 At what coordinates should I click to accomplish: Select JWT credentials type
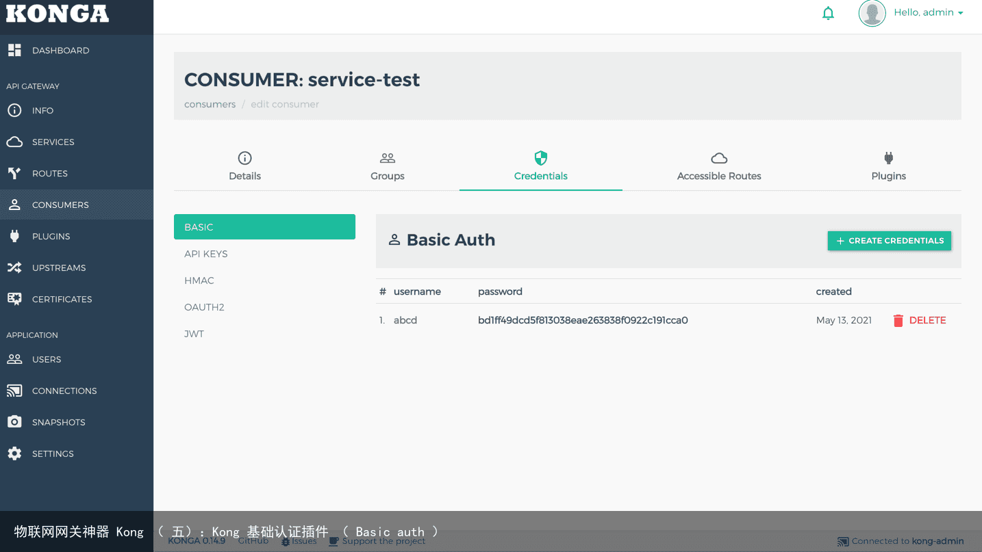point(264,334)
